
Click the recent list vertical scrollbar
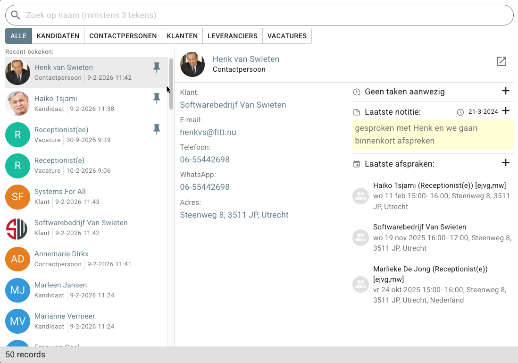pyautogui.click(x=171, y=84)
